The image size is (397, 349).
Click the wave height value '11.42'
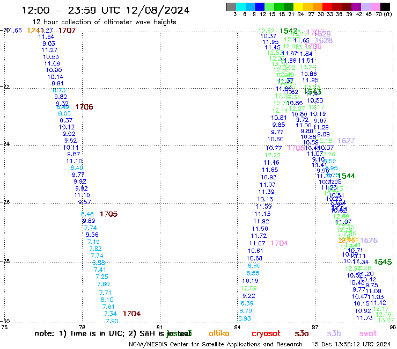point(378,303)
